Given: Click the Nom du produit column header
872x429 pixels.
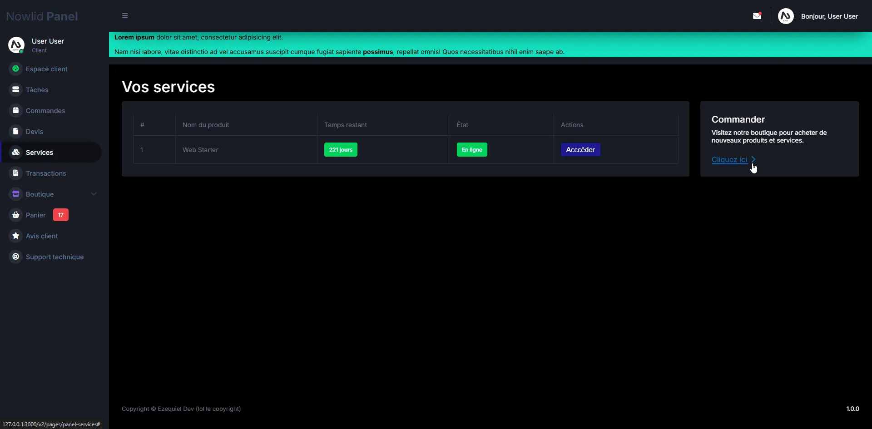Looking at the screenshot, I should (x=206, y=125).
